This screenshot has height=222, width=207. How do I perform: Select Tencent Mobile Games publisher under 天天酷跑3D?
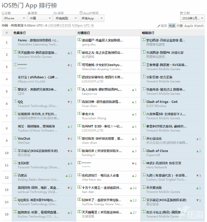35,57
